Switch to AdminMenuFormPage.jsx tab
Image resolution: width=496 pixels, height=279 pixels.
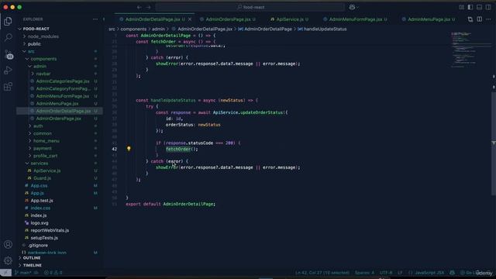coord(355,19)
